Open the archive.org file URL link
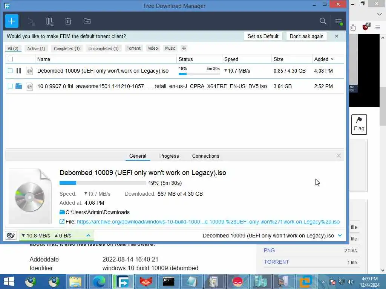The width and height of the screenshot is (386, 289). (208, 222)
